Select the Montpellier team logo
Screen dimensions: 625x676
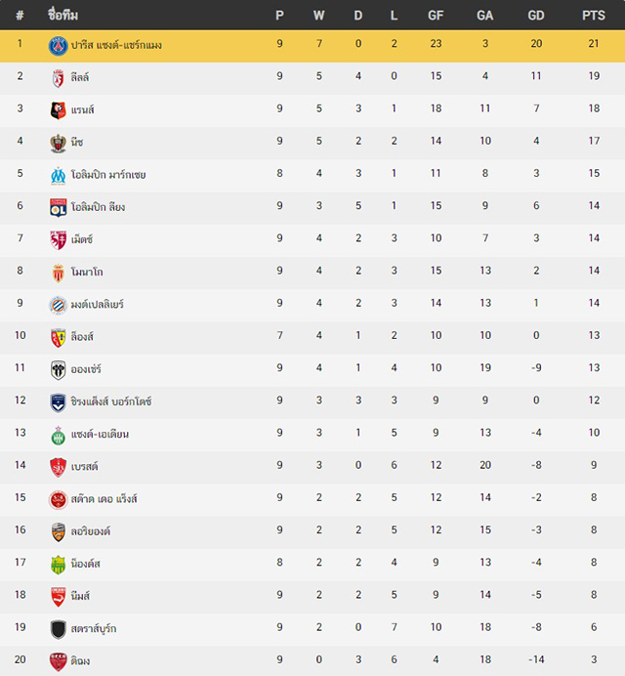click(x=59, y=305)
